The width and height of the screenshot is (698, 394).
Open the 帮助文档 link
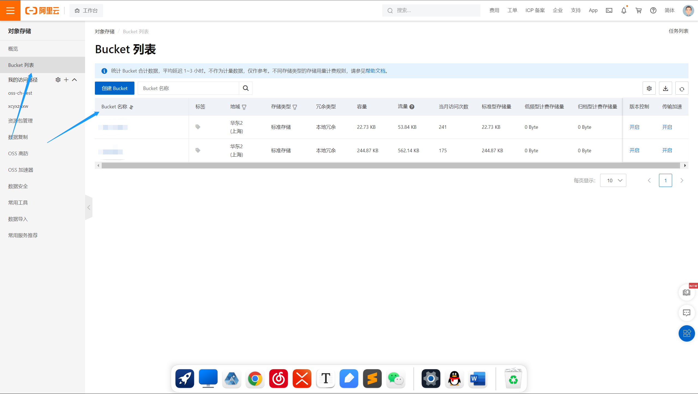tap(375, 71)
